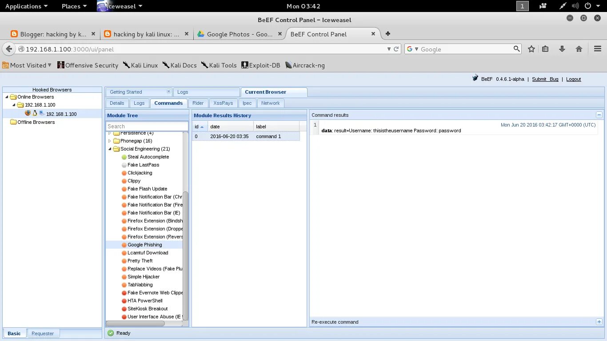Viewport: 607px width, 341px height.
Task: Select the TabNabbing module
Action: tap(137, 285)
